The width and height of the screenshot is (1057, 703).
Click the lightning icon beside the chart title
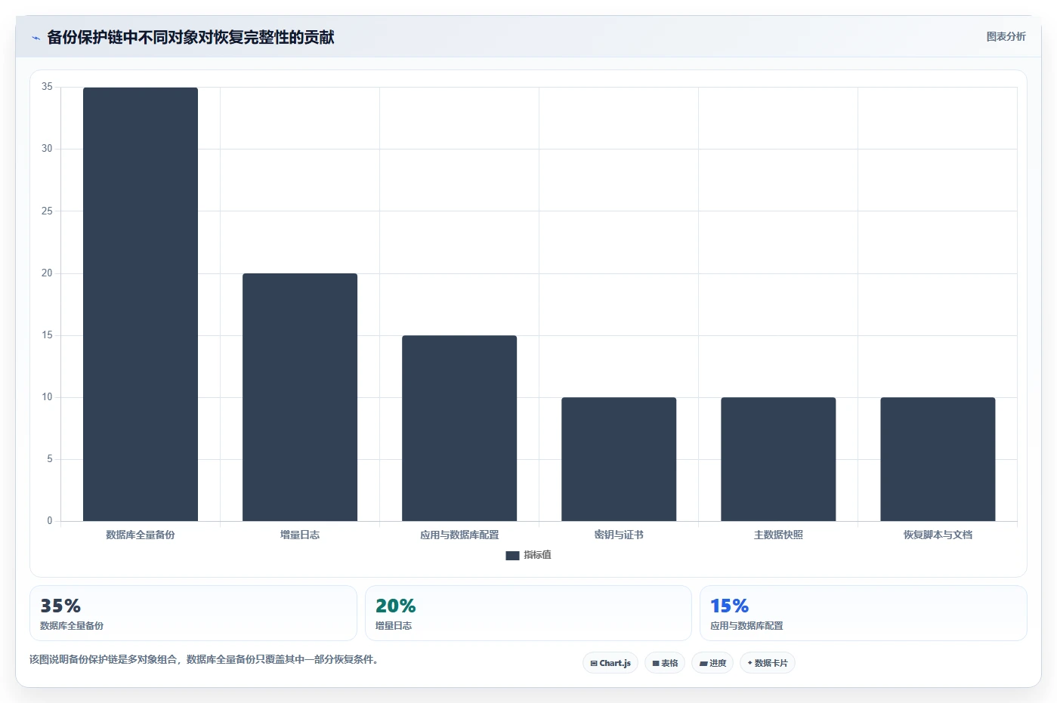point(36,38)
